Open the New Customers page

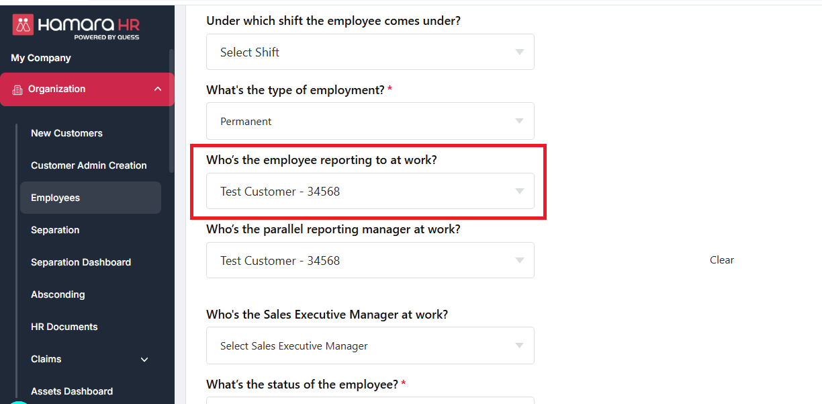tap(66, 133)
